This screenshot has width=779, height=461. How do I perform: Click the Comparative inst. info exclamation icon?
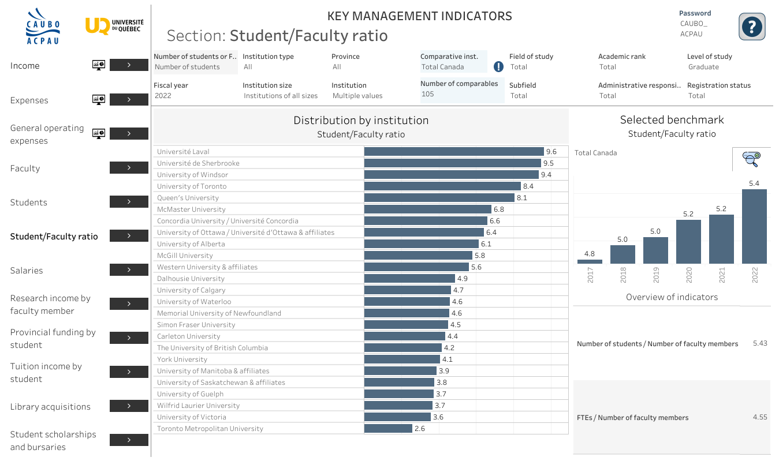tap(499, 67)
